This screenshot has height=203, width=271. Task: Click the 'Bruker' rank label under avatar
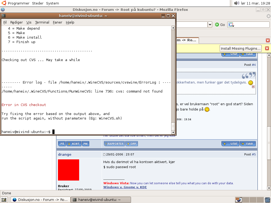[64, 186]
